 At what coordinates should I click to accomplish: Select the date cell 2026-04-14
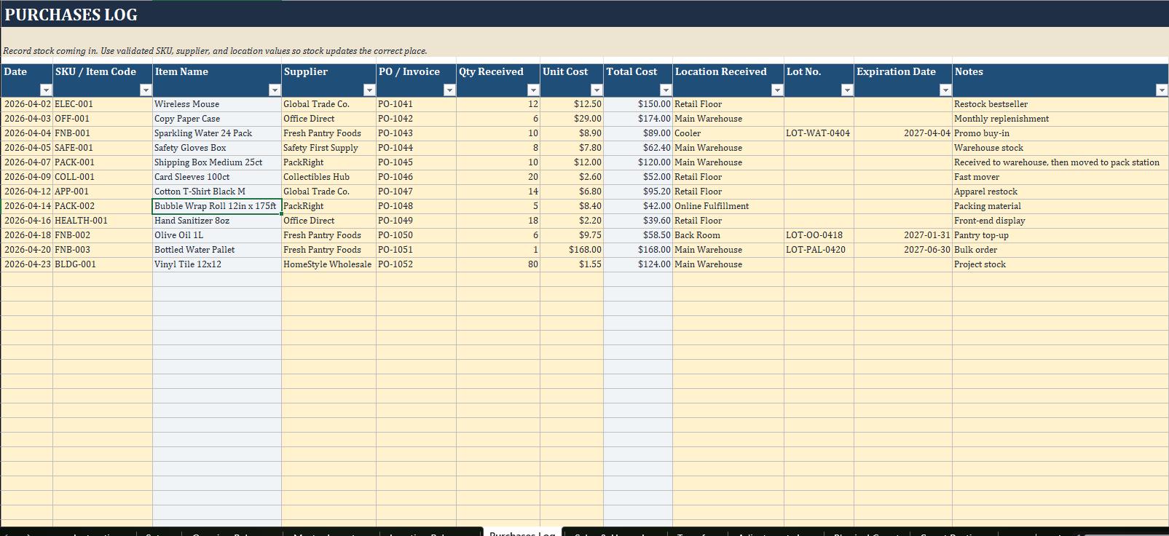pos(27,206)
